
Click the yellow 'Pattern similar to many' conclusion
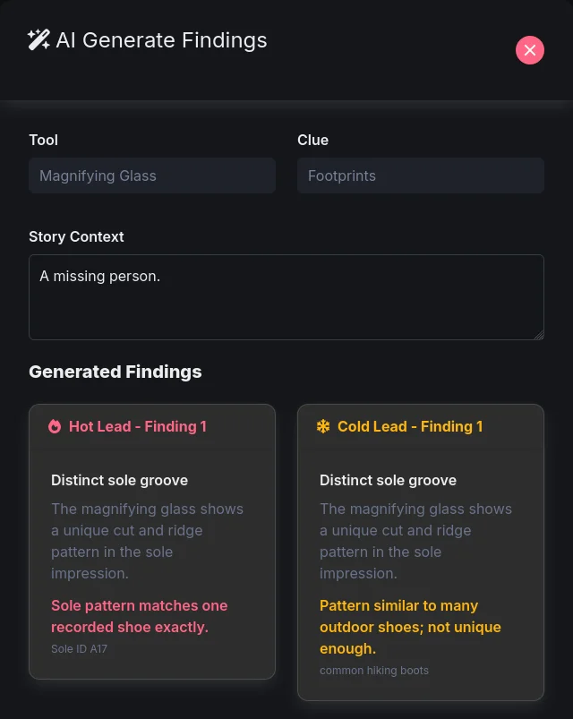pos(410,627)
